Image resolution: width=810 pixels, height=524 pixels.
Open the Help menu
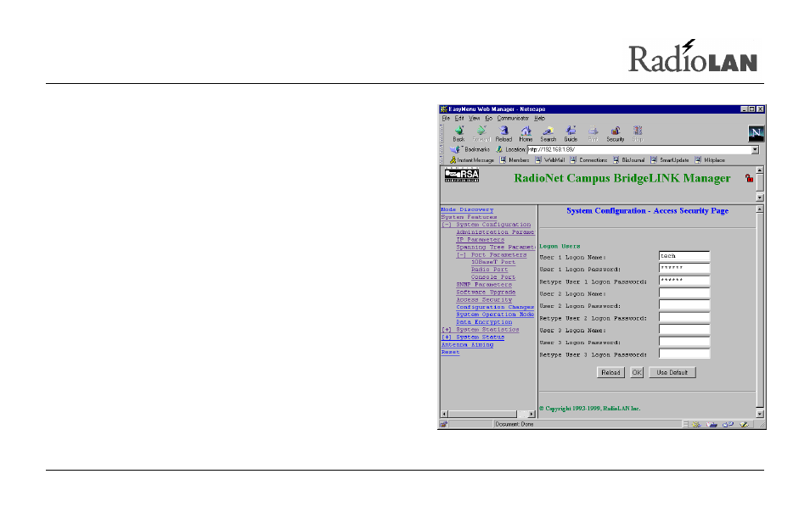coord(539,118)
